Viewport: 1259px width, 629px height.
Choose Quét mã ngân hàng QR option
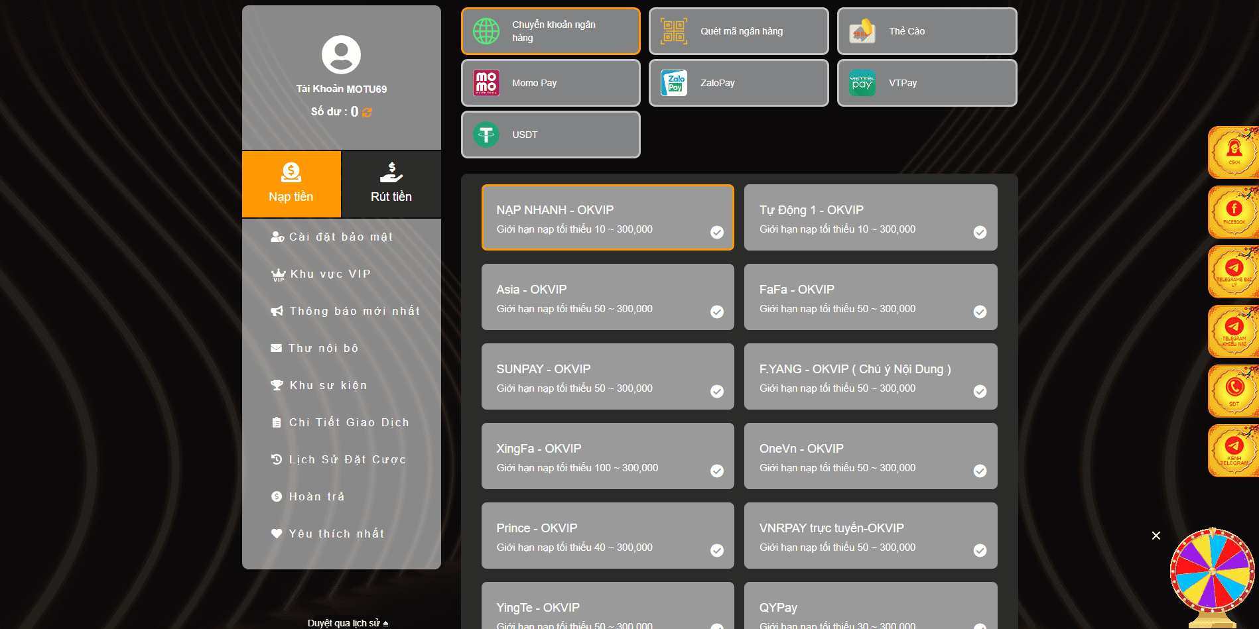(738, 31)
